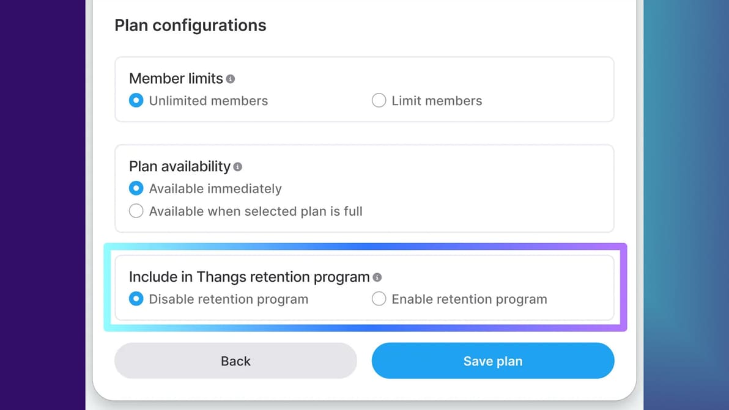This screenshot has height=410, width=729.
Task: Click the 'Disable retention program' label text
Action: tap(229, 299)
